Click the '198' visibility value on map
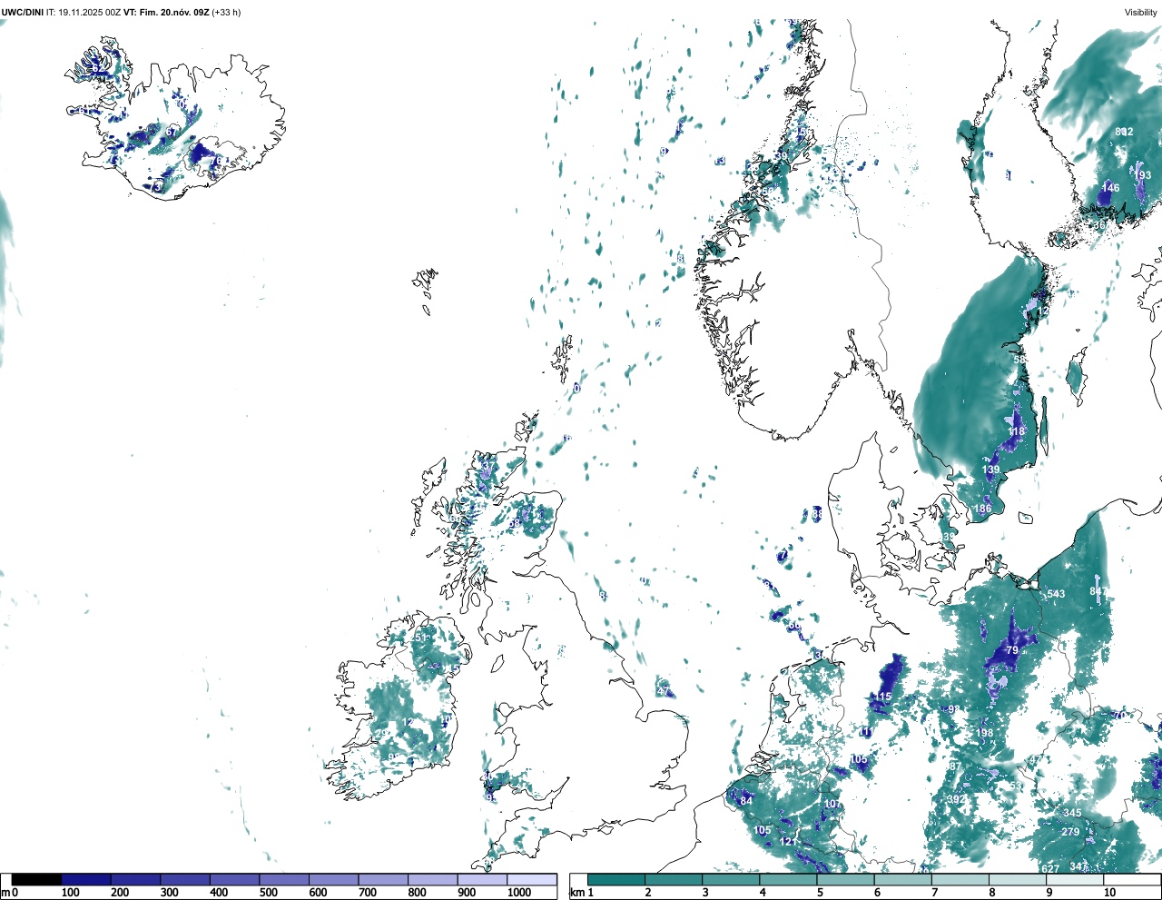This screenshot has width=1162, height=900. (984, 733)
